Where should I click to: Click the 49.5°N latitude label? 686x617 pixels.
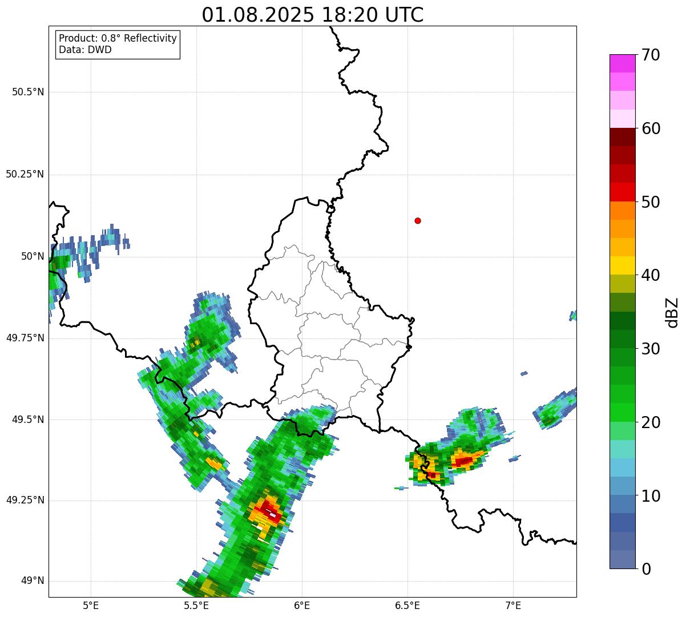28,420
